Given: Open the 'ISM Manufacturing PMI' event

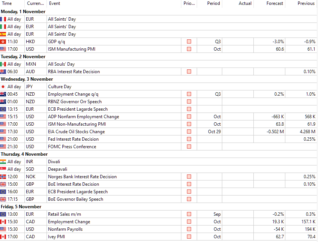Looking at the screenshot, I should click(72, 49).
